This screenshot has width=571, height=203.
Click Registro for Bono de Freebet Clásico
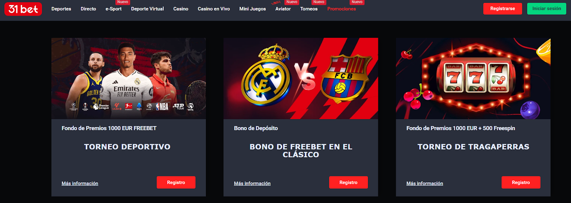(348, 182)
